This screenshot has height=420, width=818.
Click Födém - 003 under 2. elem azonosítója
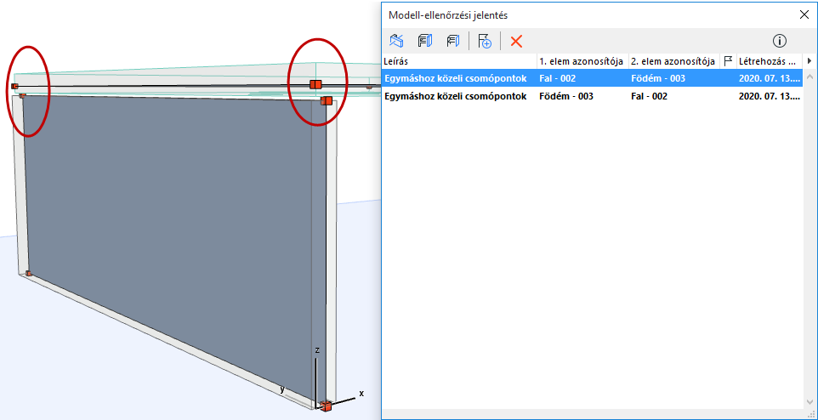[x=658, y=79]
